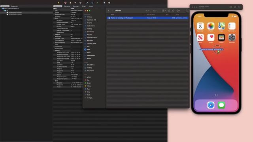Screen dimensions: 253x142
Task: Toggle throttling turtle icon in Charles toolbar
Action: [76, 3]
